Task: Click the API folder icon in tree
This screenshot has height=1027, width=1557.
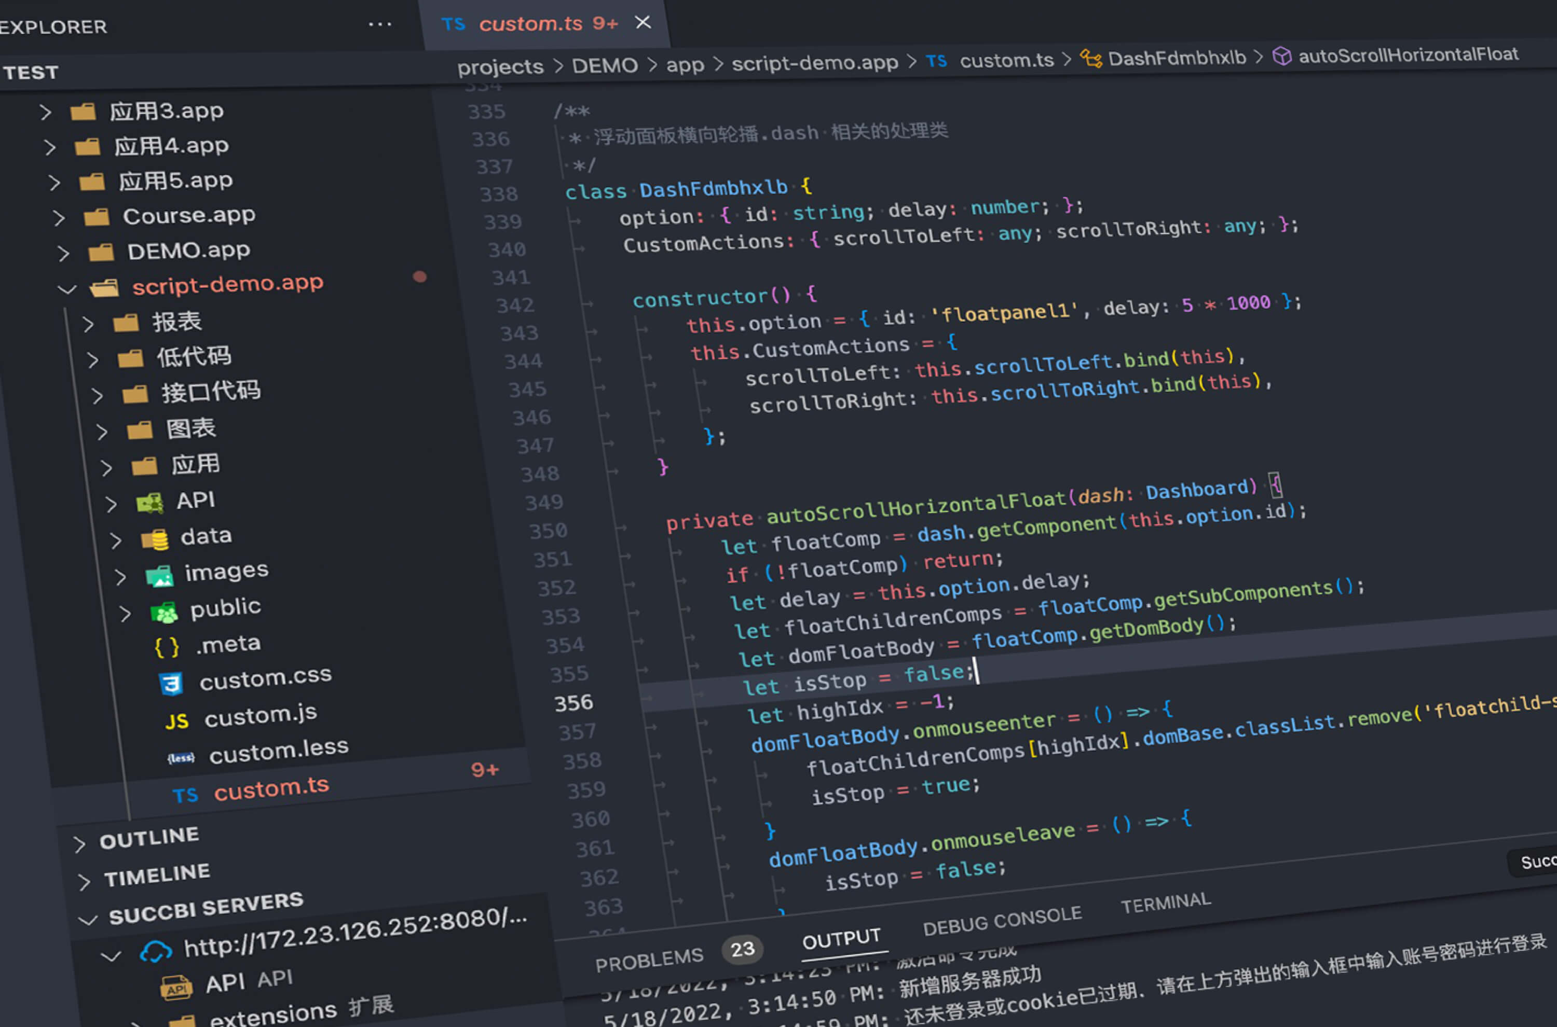Action: 150,503
